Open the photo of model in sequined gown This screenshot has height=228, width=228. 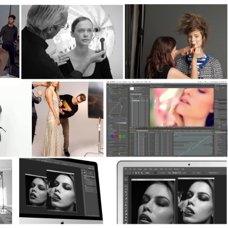(x=68, y=119)
